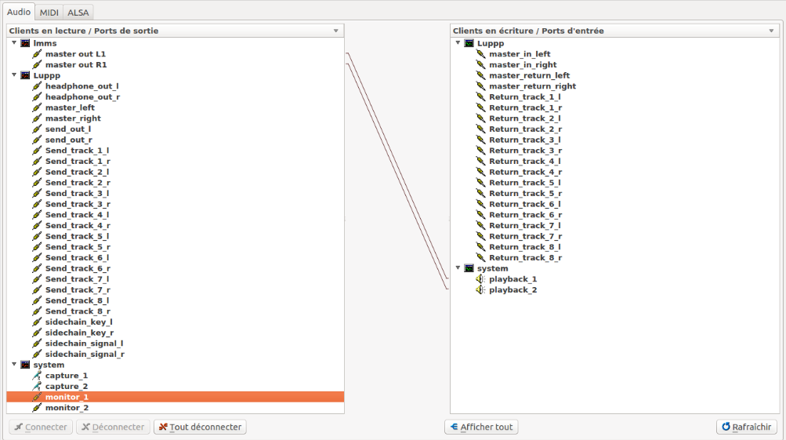Click the Luppp client icon in input ports
Screen dimensions: 786x440
tap(469, 43)
